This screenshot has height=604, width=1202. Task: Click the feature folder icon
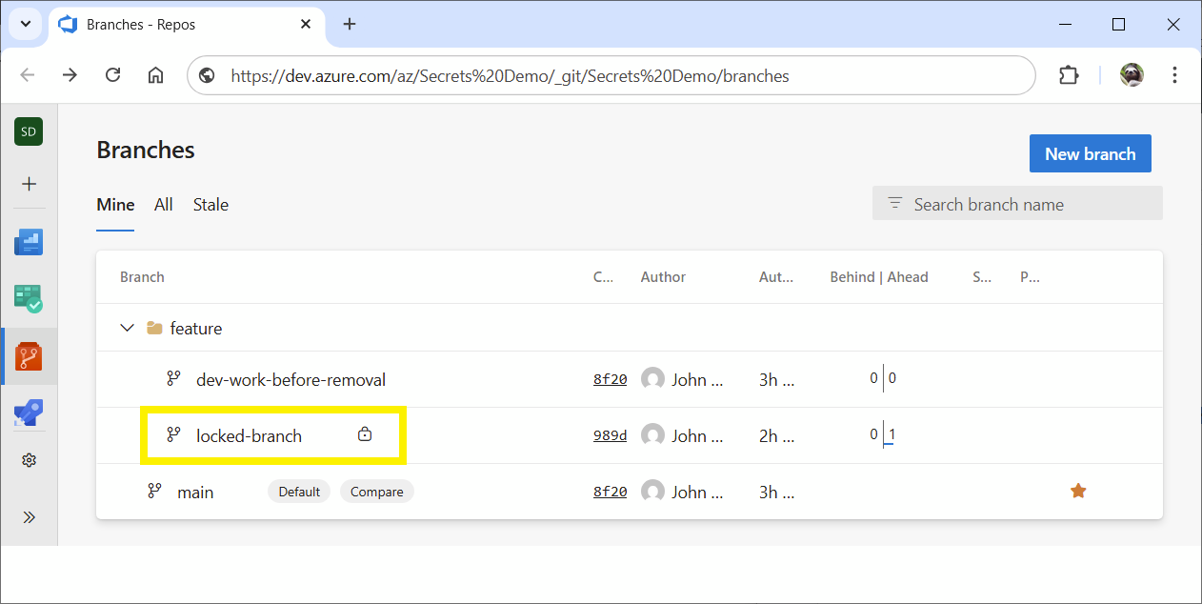[154, 328]
